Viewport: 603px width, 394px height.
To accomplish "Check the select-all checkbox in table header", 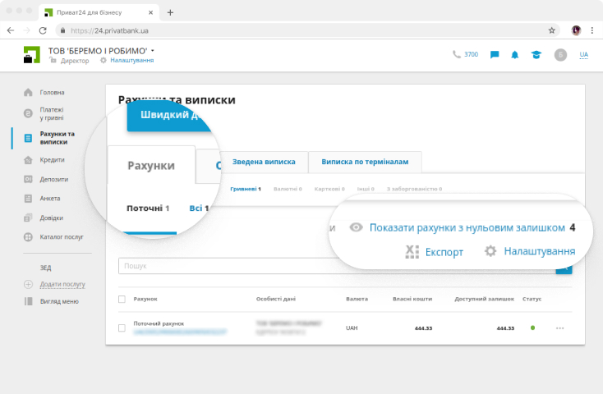I will (122, 299).
